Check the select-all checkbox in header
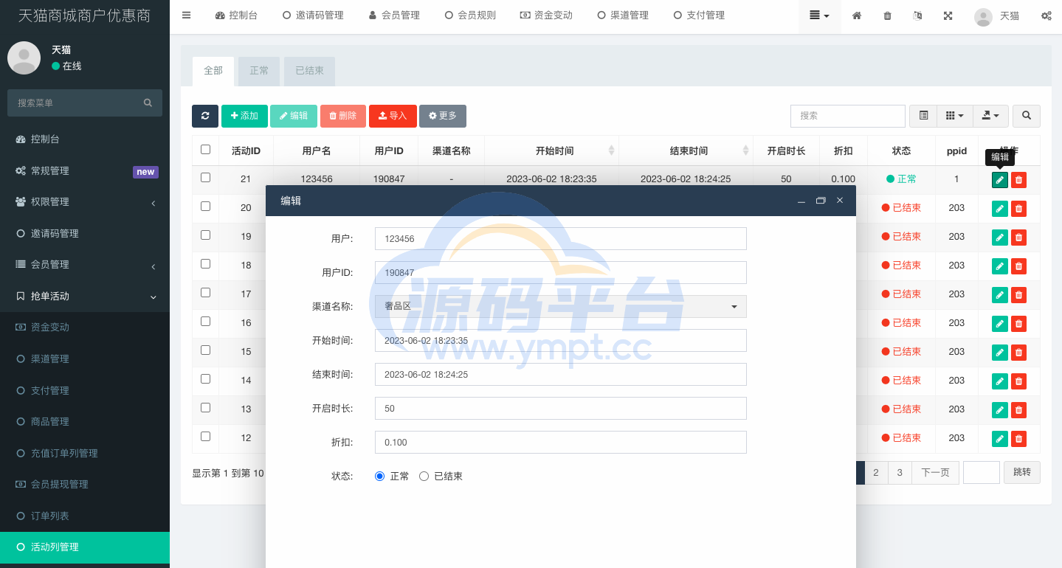The width and height of the screenshot is (1062, 568). tap(205, 150)
